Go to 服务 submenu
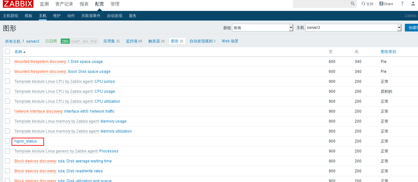The image size is (418, 182). [x=133, y=16]
